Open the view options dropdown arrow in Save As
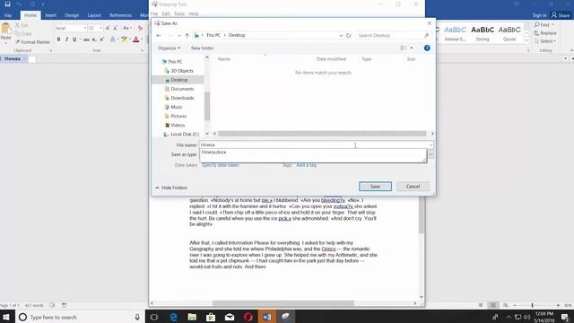This screenshot has width=574, height=323. pyautogui.click(x=412, y=48)
